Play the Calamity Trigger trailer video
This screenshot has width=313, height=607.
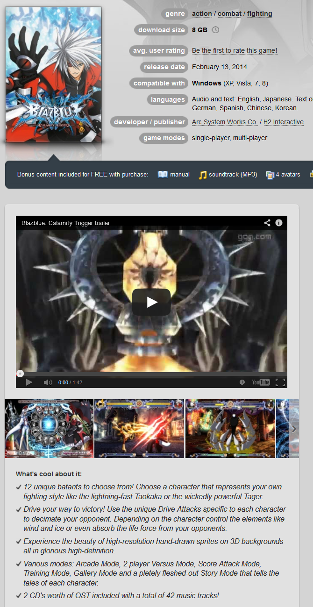[151, 302]
